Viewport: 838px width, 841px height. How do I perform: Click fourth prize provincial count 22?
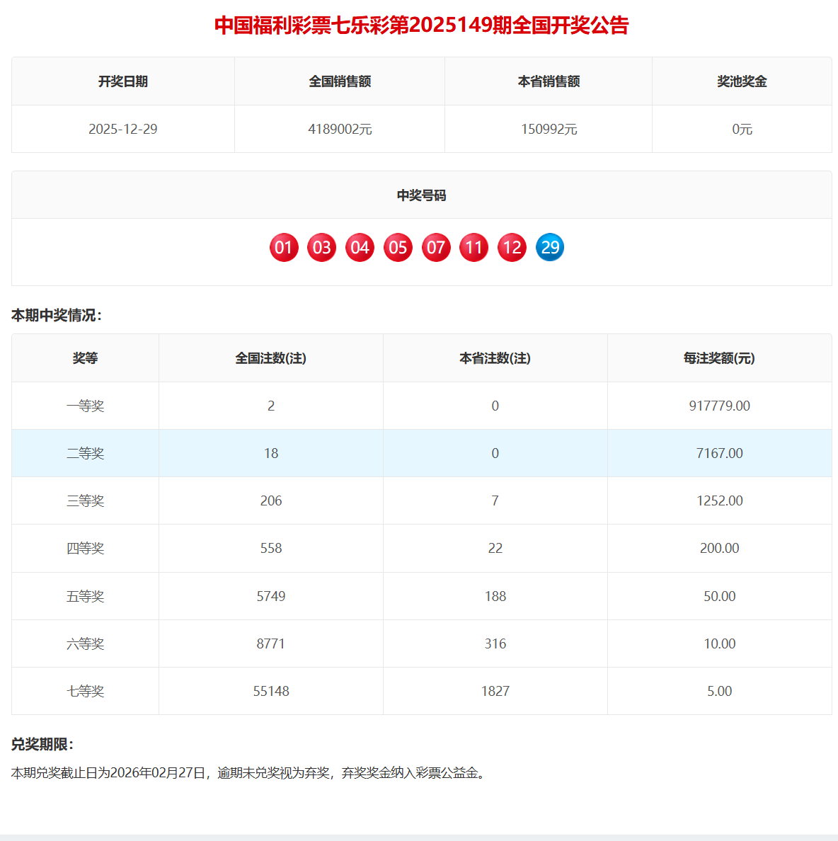(495, 548)
